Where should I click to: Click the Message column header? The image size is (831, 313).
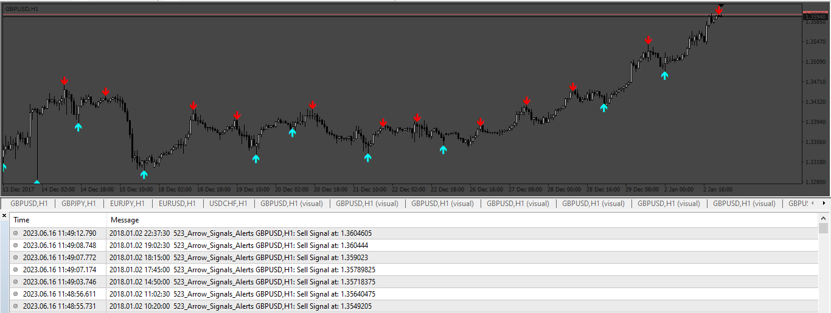pos(462,220)
